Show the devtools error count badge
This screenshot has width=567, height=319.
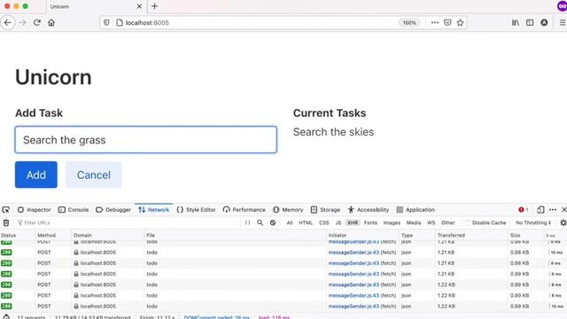pos(524,210)
